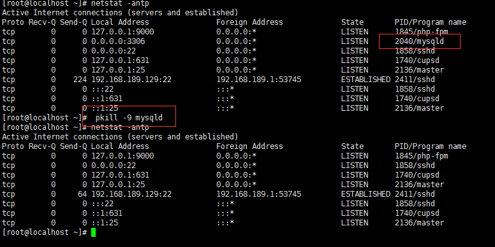
Task: Click "Local Address" header in the output after pkill
Action: coord(120,146)
